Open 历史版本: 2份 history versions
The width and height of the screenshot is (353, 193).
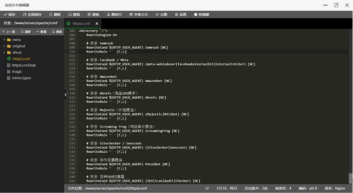click(x=256, y=189)
